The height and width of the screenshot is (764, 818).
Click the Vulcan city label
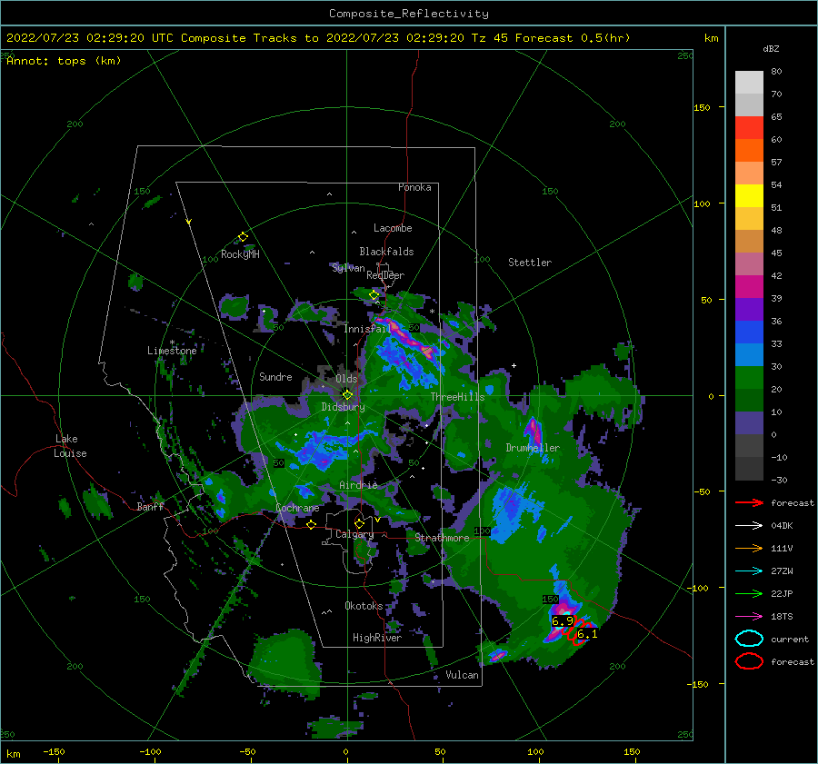pos(462,675)
